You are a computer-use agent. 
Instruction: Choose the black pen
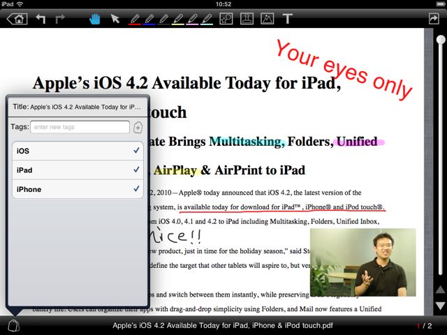[x=163, y=20]
